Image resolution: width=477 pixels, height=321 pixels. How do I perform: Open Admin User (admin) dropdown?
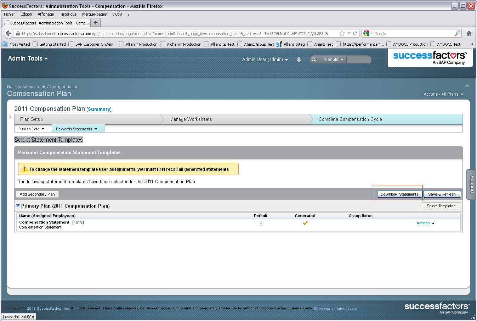tap(265, 60)
